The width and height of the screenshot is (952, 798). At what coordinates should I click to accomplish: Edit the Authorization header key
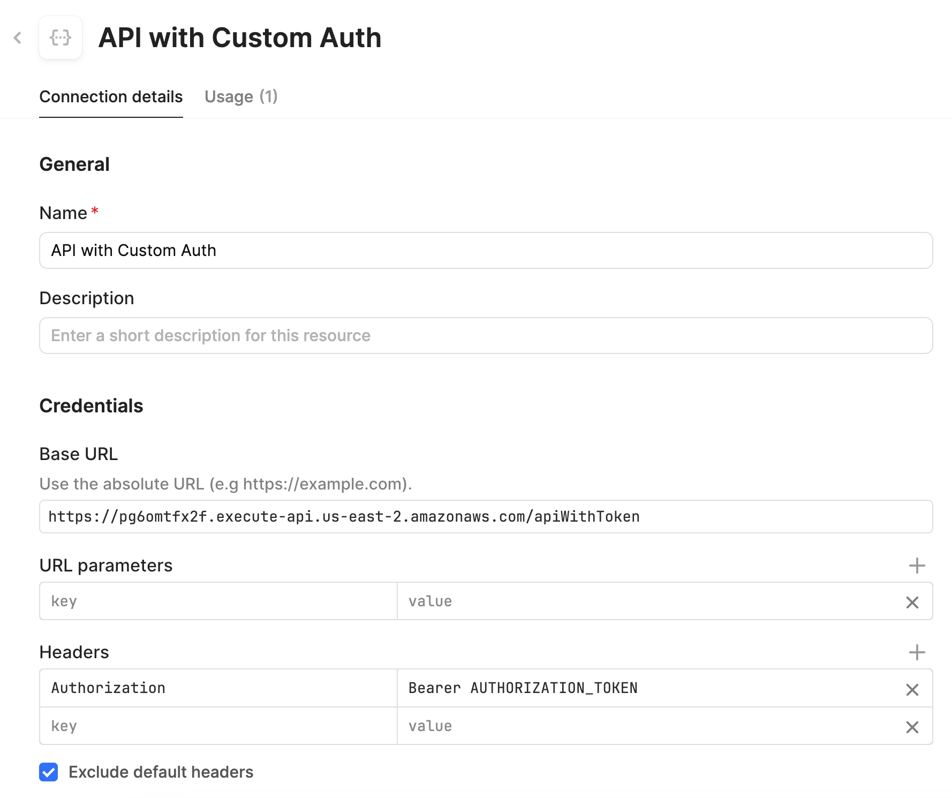pos(218,688)
